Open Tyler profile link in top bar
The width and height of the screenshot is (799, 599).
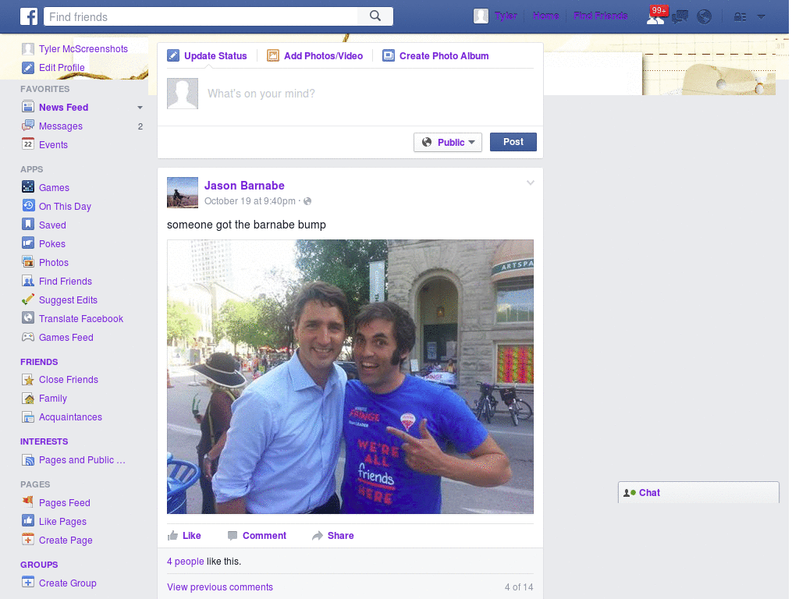(x=506, y=16)
